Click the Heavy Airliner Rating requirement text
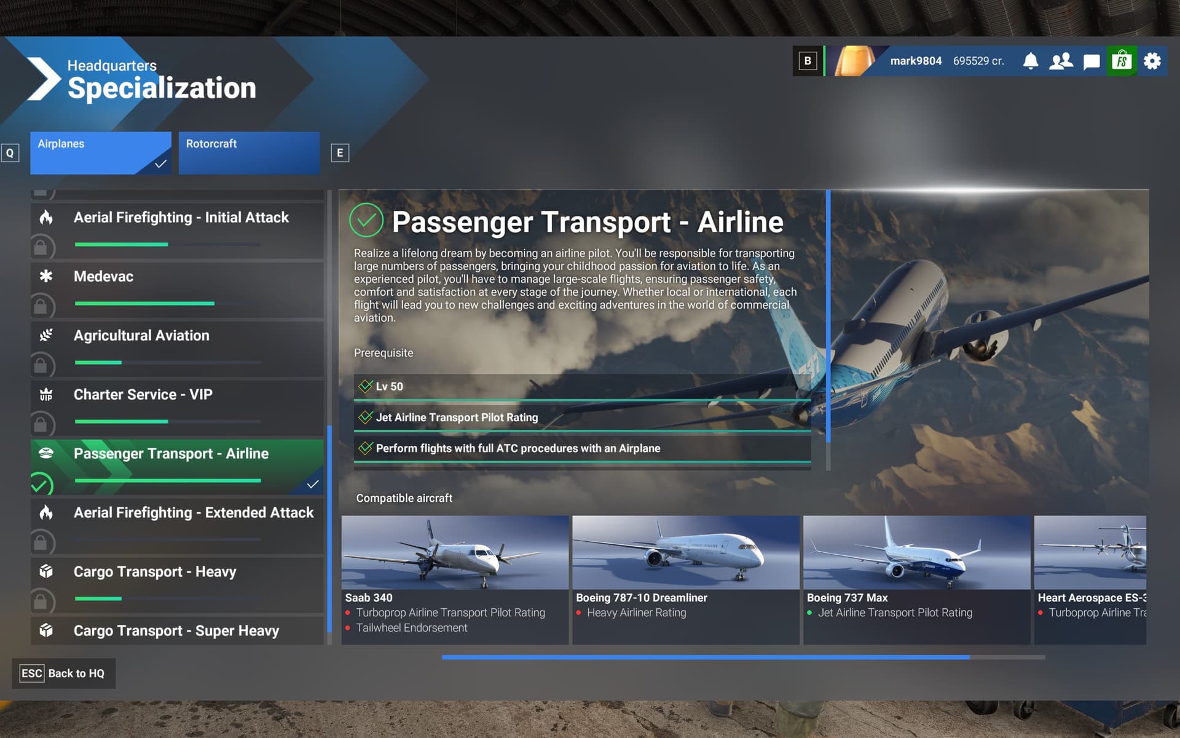 pyautogui.click(x=637, y=613)
